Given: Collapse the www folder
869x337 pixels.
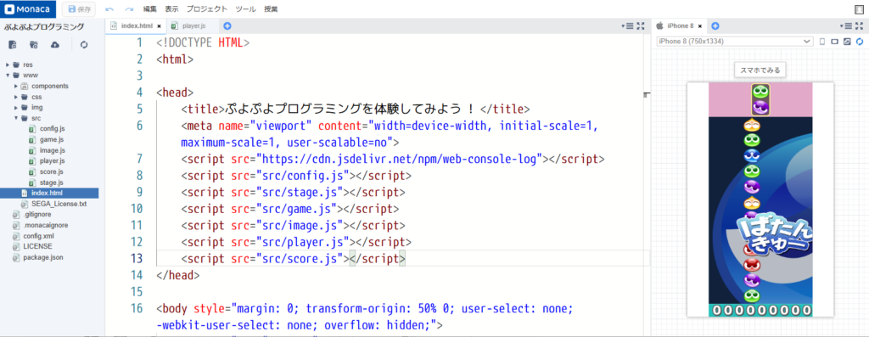Looking at the screenshot, I should (8, 76).
